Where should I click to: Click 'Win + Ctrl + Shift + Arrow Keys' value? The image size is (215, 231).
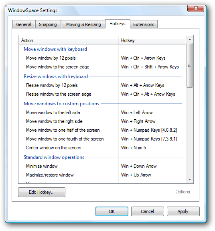coord(150,67)
